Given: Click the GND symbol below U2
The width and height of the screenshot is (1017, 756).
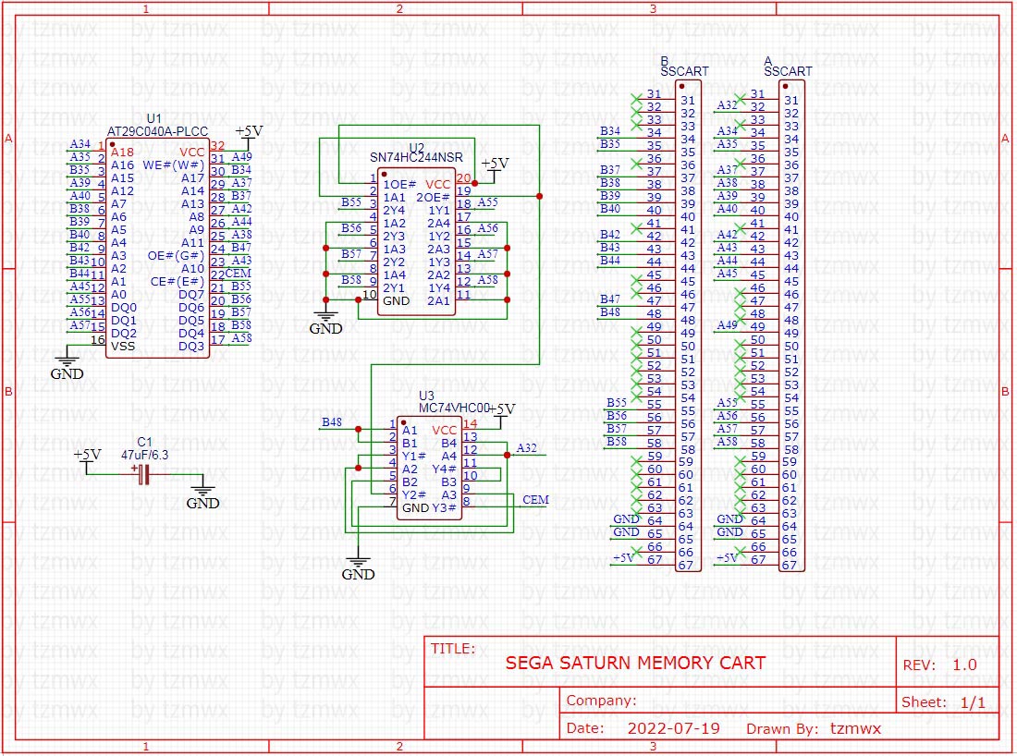Looking at the screenshot, I should 325,322.
